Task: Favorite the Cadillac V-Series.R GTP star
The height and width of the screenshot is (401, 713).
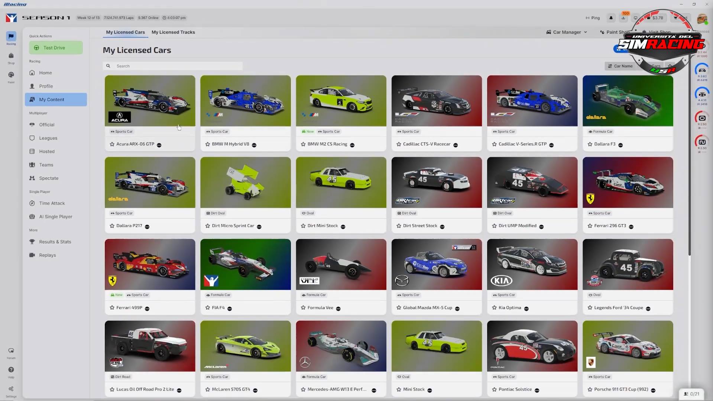Action: point(494,144)
